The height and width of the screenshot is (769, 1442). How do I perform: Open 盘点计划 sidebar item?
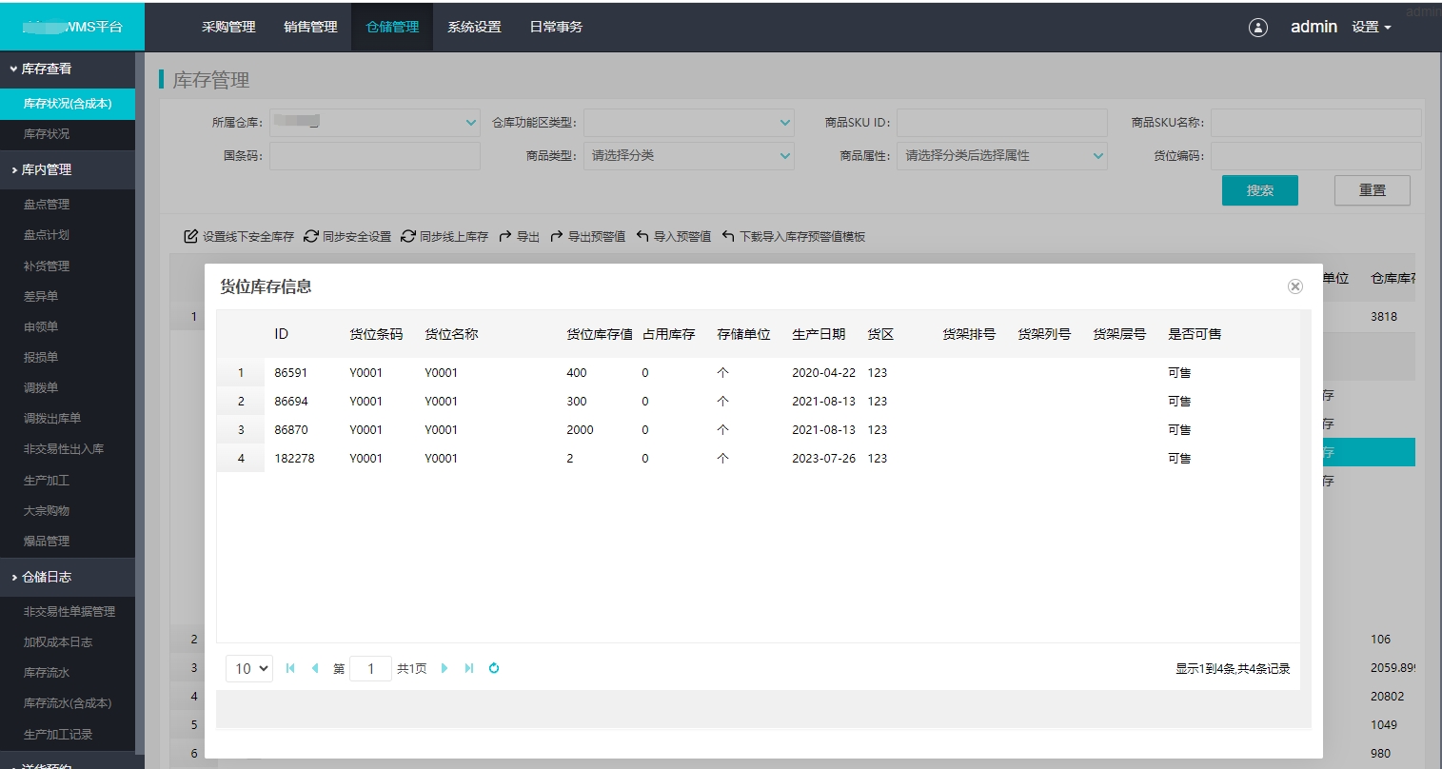tap(68, 235)
